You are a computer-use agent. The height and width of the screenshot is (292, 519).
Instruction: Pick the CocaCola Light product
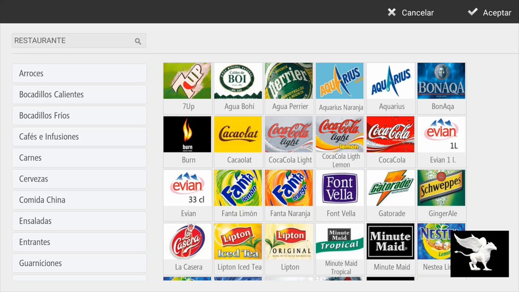[289, 142]
